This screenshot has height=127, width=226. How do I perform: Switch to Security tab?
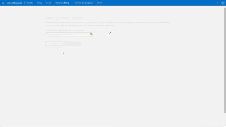[x=48, y=3]
